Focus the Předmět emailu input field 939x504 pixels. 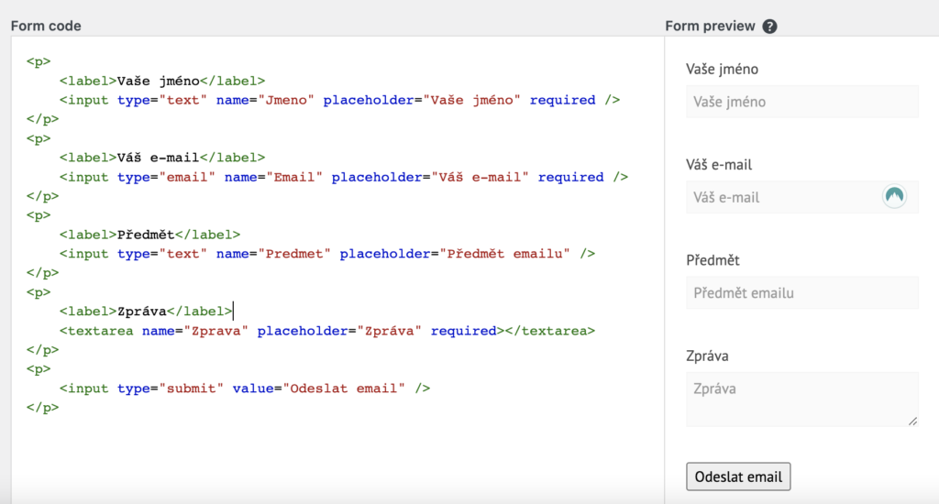coord(801,292)
